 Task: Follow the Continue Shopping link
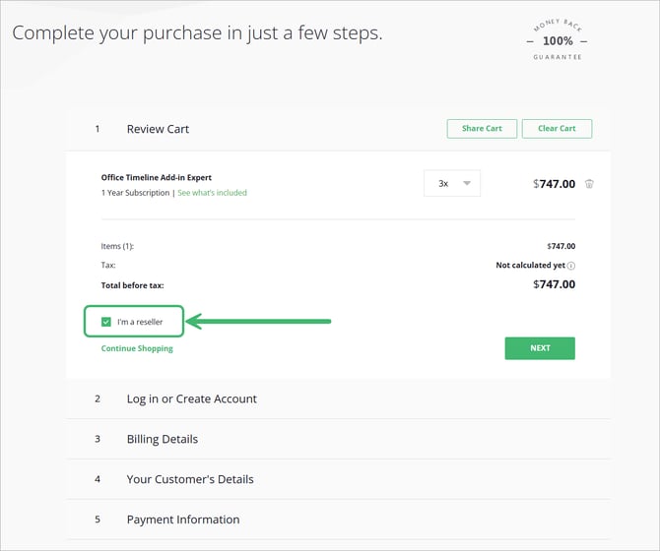click(137, 348)
